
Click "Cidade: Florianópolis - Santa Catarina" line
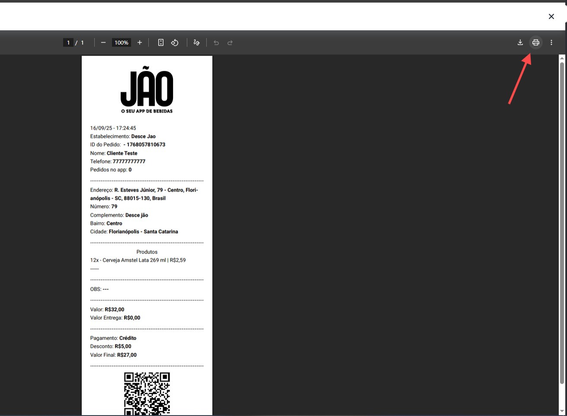134,231
